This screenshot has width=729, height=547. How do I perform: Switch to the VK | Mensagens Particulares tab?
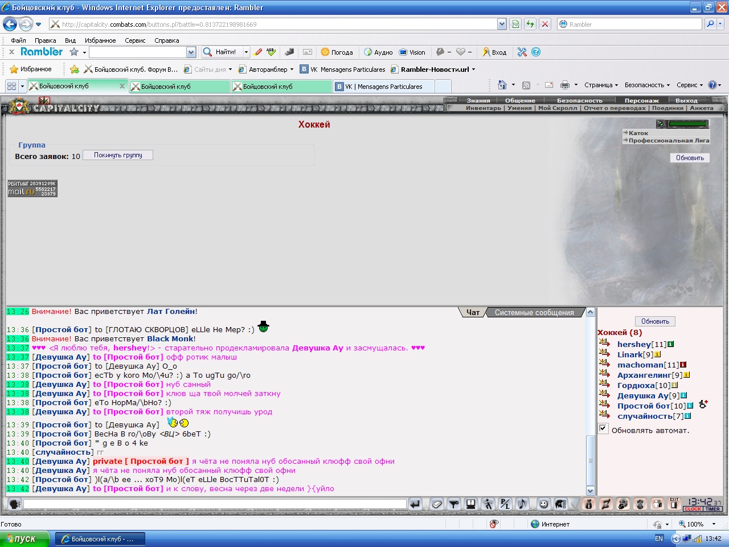pyautogui.click(x=384, y=87)
